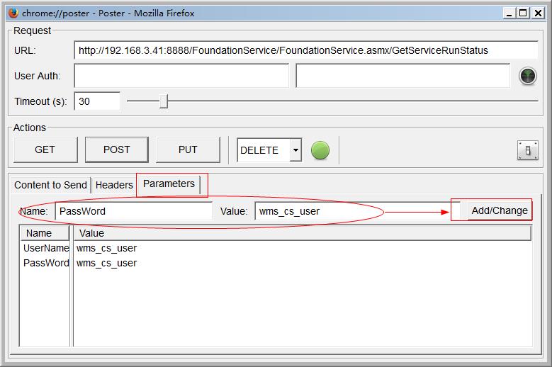Screen dimensions: 552x367
Task: Click the Firefox icon in title bar
Action: coord(13,13)
